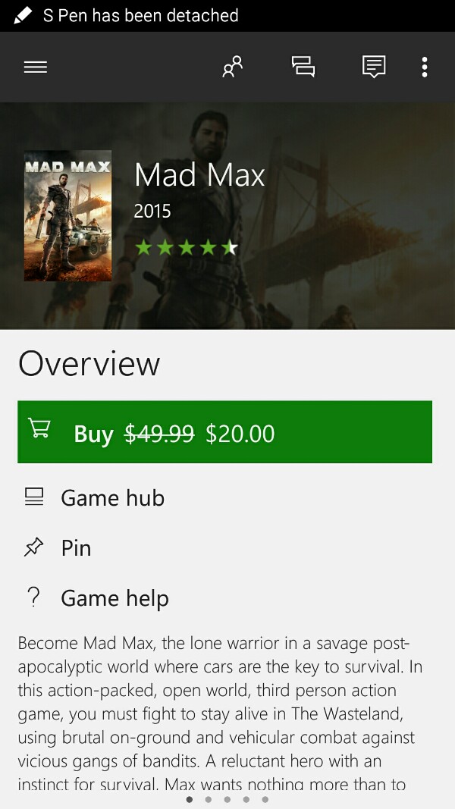
Task: Open the Game help option
Action: (115, 598)
